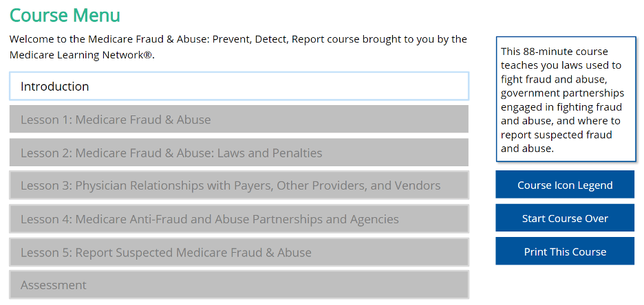Select Lesson 1: Medicare Fraud & Abuse

click(x=239, y=120)
